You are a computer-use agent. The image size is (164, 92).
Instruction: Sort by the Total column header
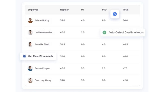tap(125, 10)
